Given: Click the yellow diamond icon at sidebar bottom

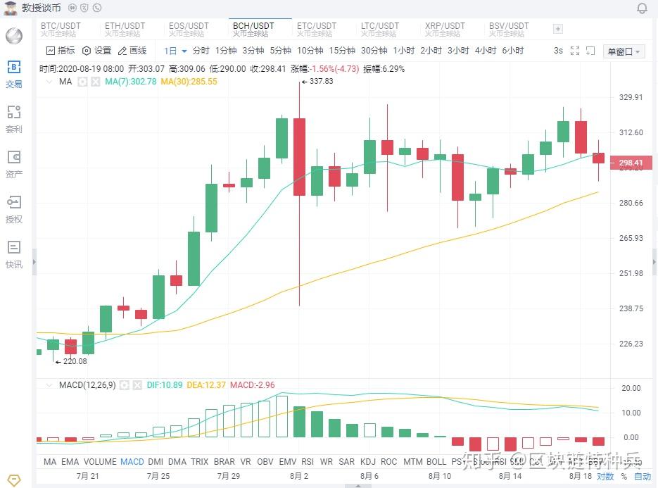Looking at the screenshot, I should [14, 480].
